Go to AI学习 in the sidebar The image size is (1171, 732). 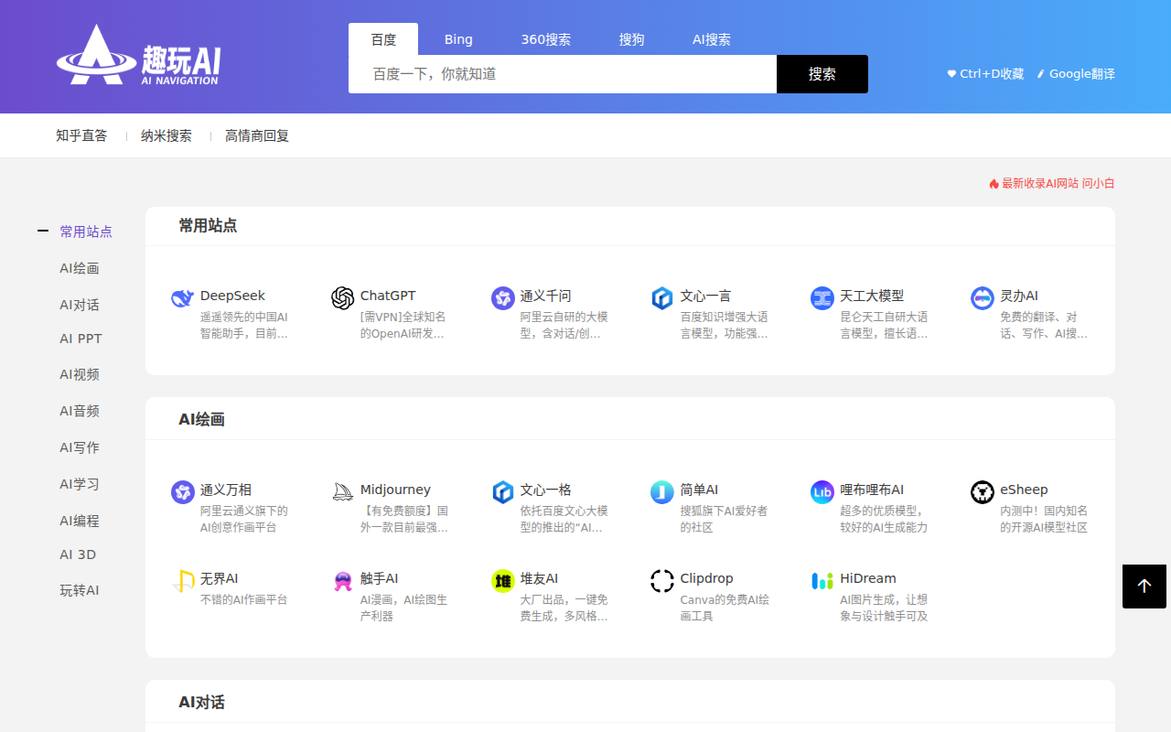(80, 484)
